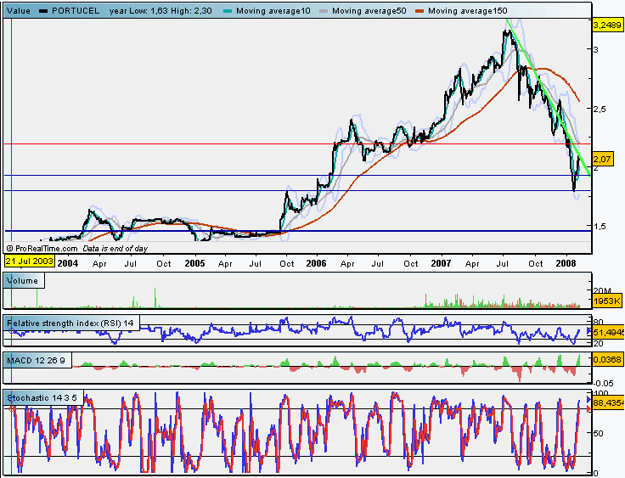Click the Volume panel label
Screen dimensions: 625x478
pos(23,281)
